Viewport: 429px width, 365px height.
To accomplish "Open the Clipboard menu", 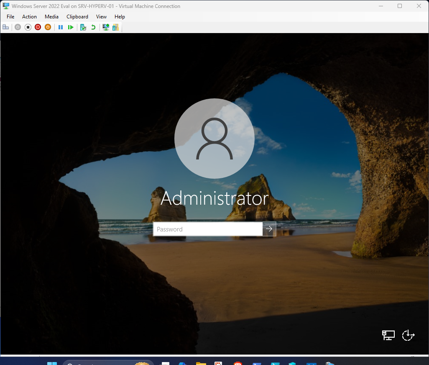I will point(77,17).
